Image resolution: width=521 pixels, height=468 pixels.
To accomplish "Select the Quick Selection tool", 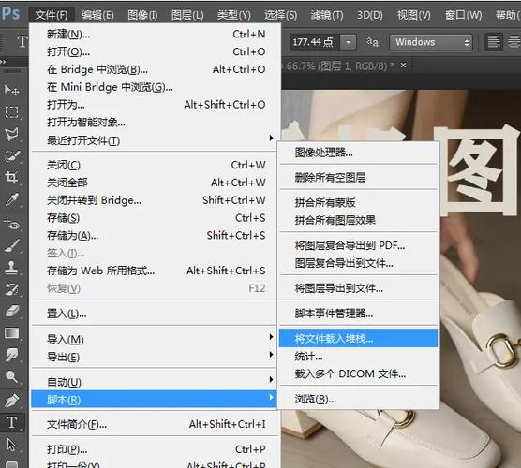I will [x=12, y=156].
